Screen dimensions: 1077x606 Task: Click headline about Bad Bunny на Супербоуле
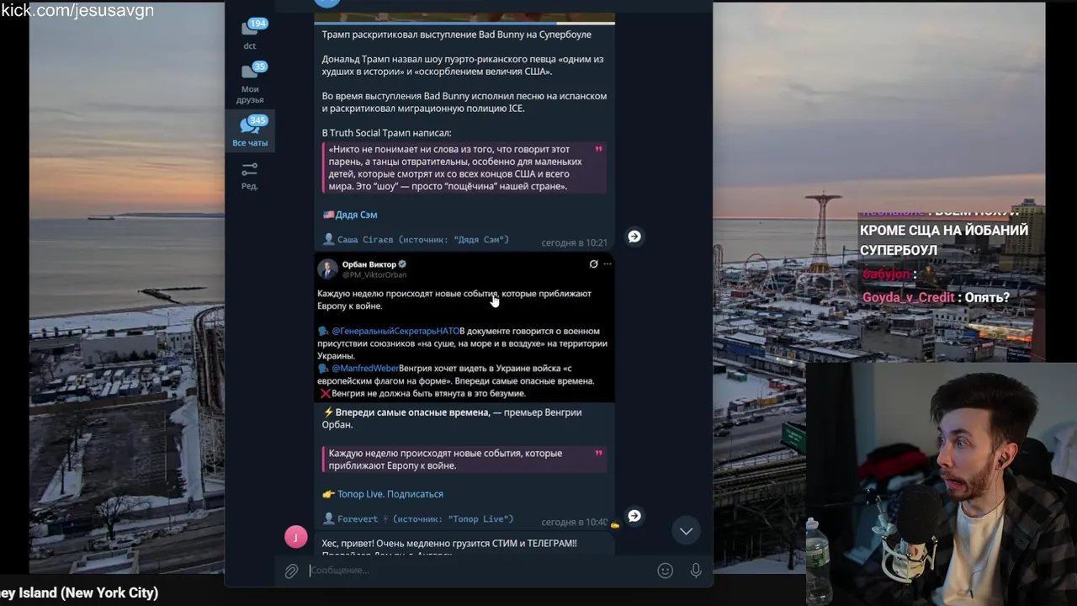[x=456, y=35]
